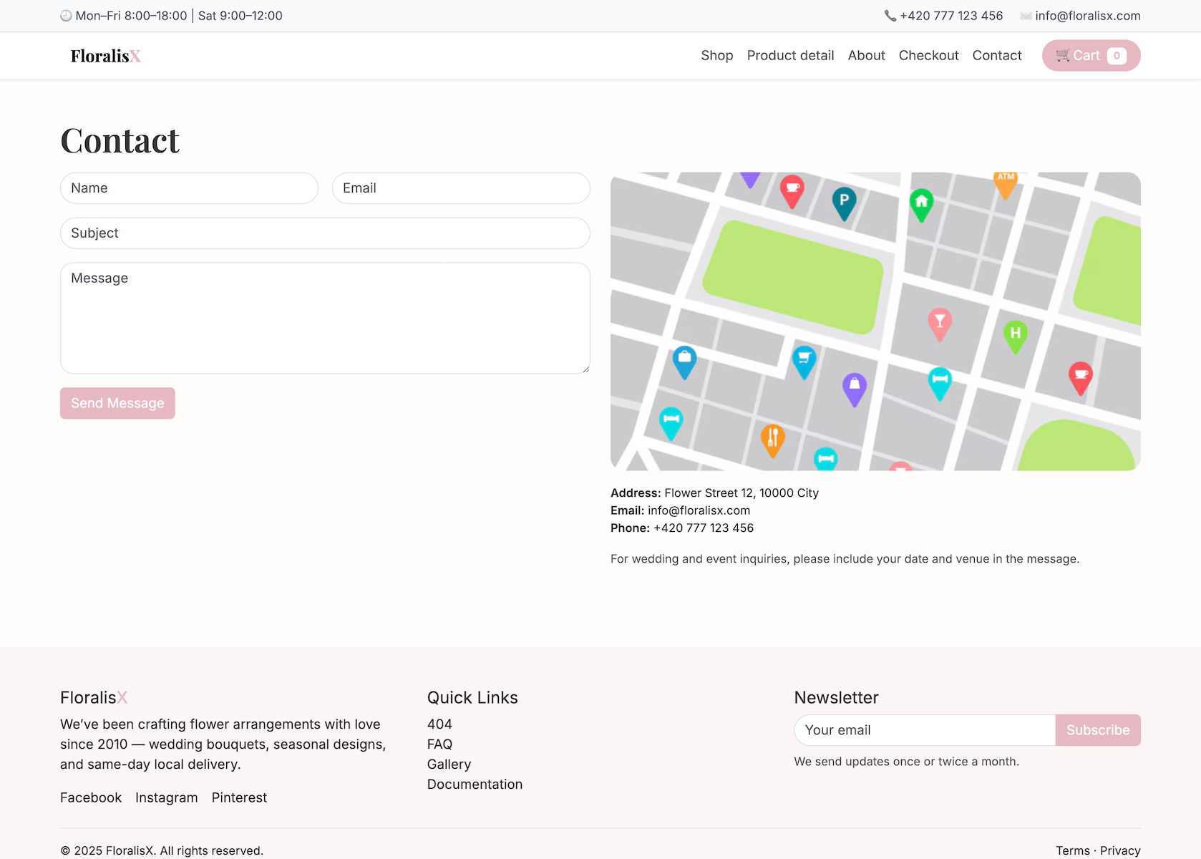This screenshot has width=1201, height=859.
Task: Click the blue shopping cart map pin
Action: pos(804,359)
